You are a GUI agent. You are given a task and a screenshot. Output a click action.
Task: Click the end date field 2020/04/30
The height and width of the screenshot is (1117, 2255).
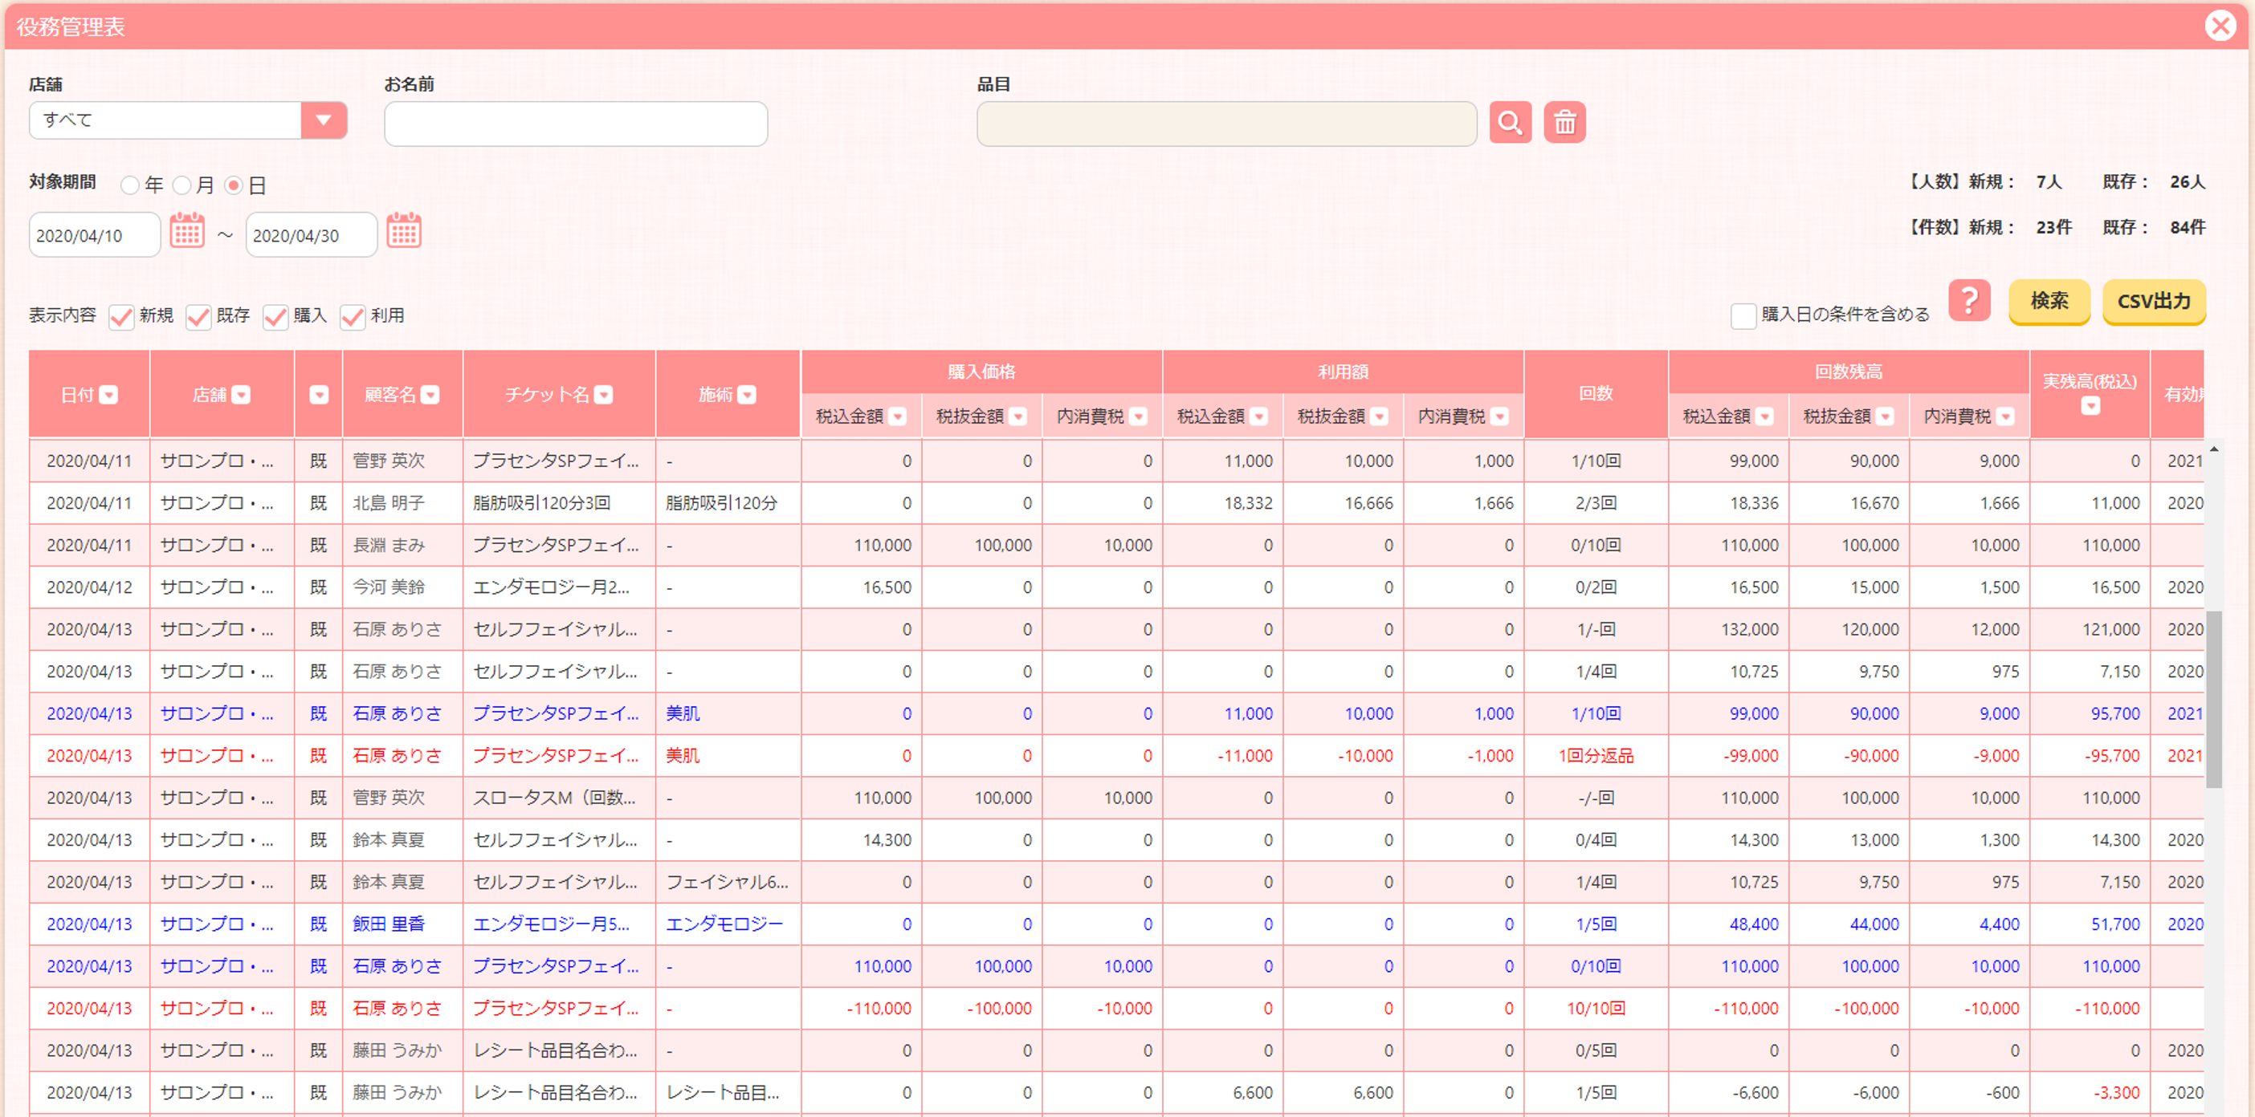[x=312, y=235]
